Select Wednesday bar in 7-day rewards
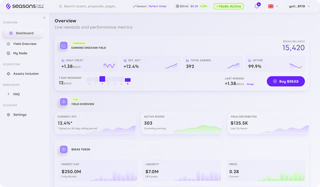The height and width of the screenshot is (187, 320). coord(102,79)
